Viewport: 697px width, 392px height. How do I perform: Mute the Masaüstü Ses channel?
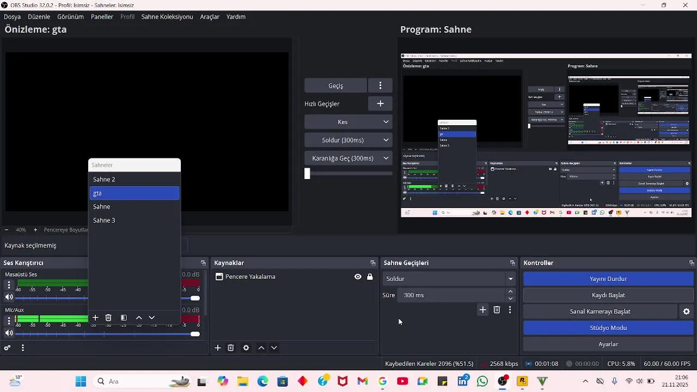coord(9,297)
